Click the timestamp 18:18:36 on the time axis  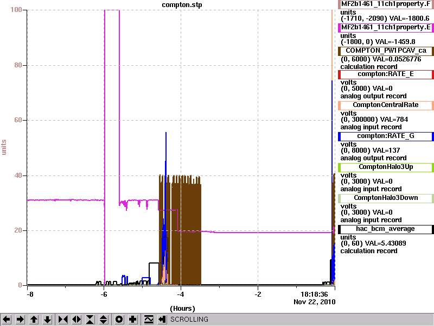coord(314,294)
